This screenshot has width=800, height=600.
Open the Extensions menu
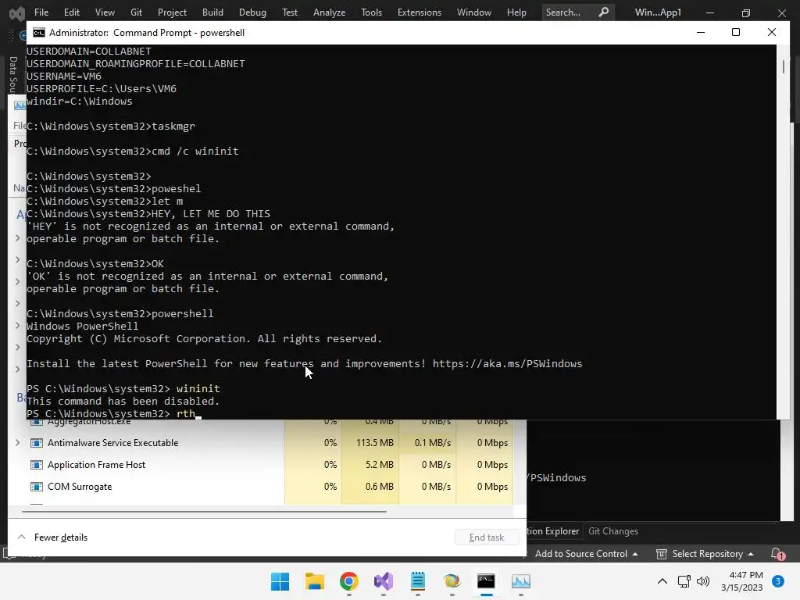tap(420, 12)
